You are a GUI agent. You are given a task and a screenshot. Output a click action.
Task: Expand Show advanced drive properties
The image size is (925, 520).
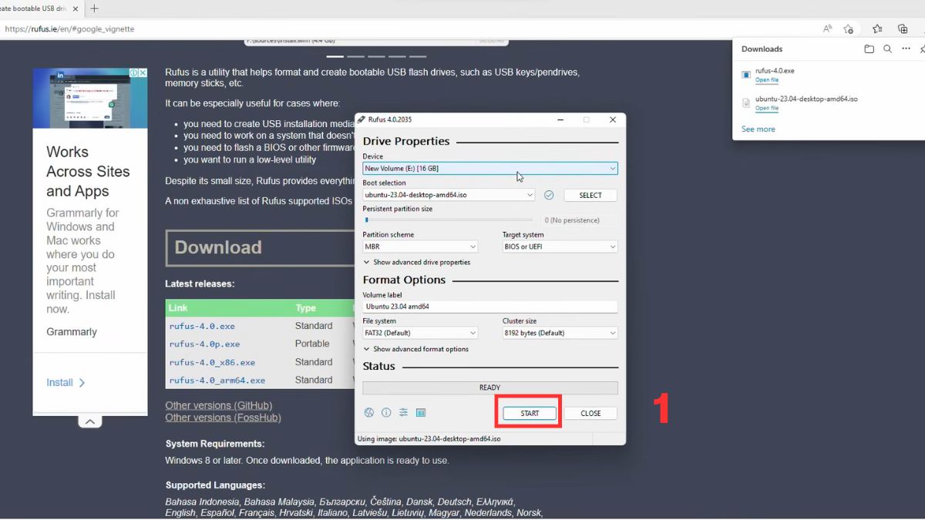[417, 263]
